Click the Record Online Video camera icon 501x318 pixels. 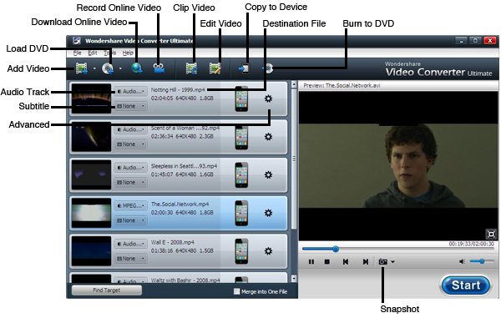pyautogui.click(x=159, y=68)
